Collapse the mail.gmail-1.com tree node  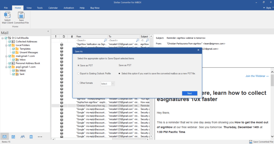tap(6, 56)
